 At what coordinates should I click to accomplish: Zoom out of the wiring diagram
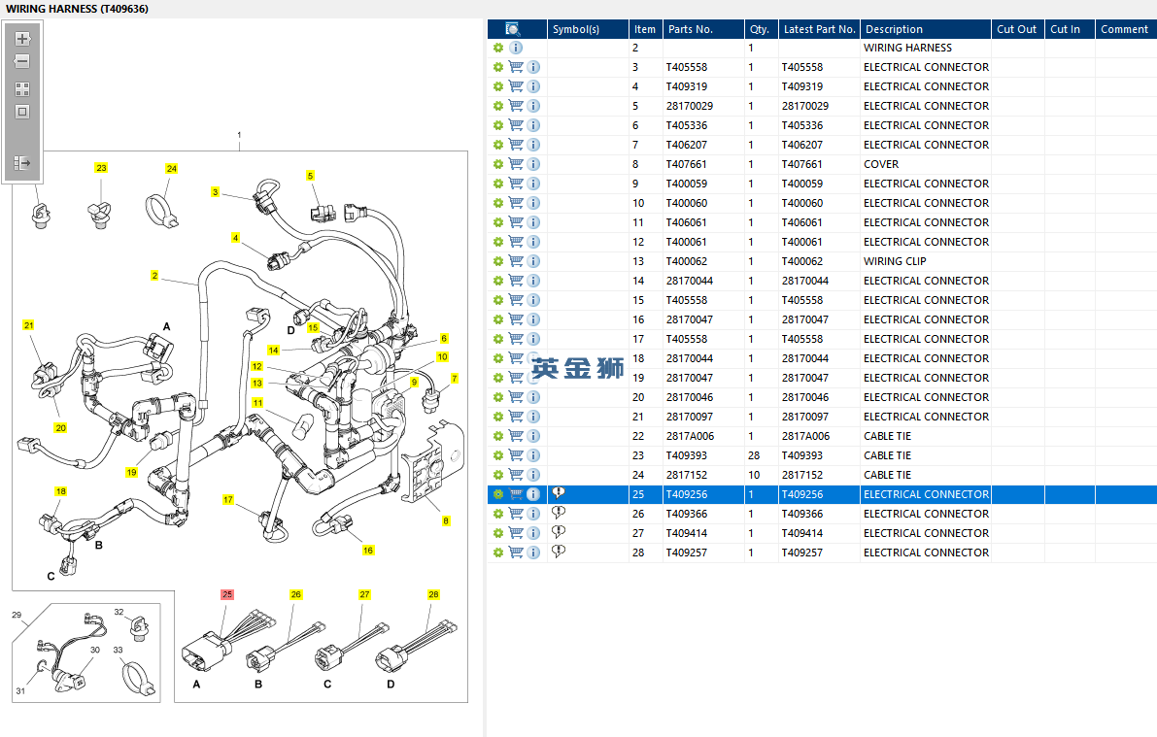click(22, 61)
